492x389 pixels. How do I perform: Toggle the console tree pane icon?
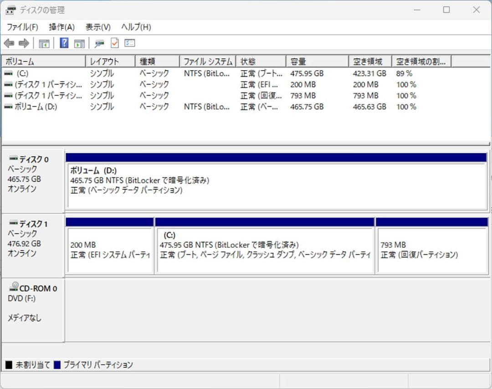[x=44, y=43]
